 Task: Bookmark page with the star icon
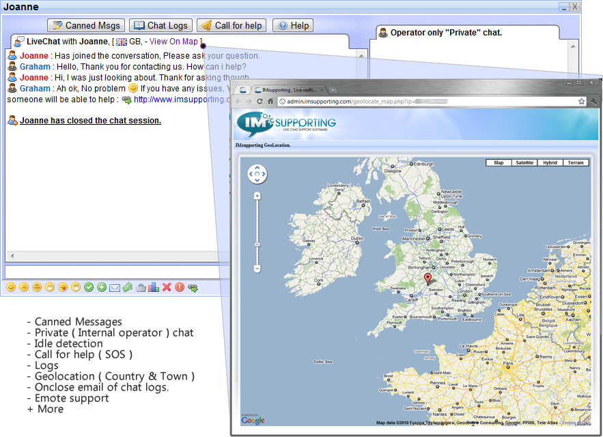pyautogui.click(x=581, y=102)
